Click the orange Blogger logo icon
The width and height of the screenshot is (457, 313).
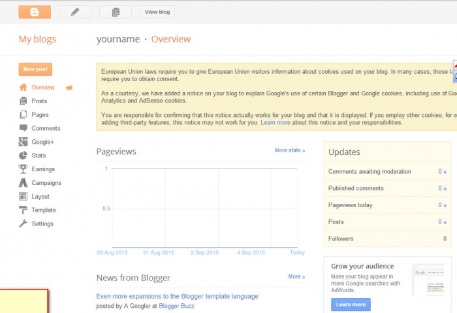click(35, 12)
